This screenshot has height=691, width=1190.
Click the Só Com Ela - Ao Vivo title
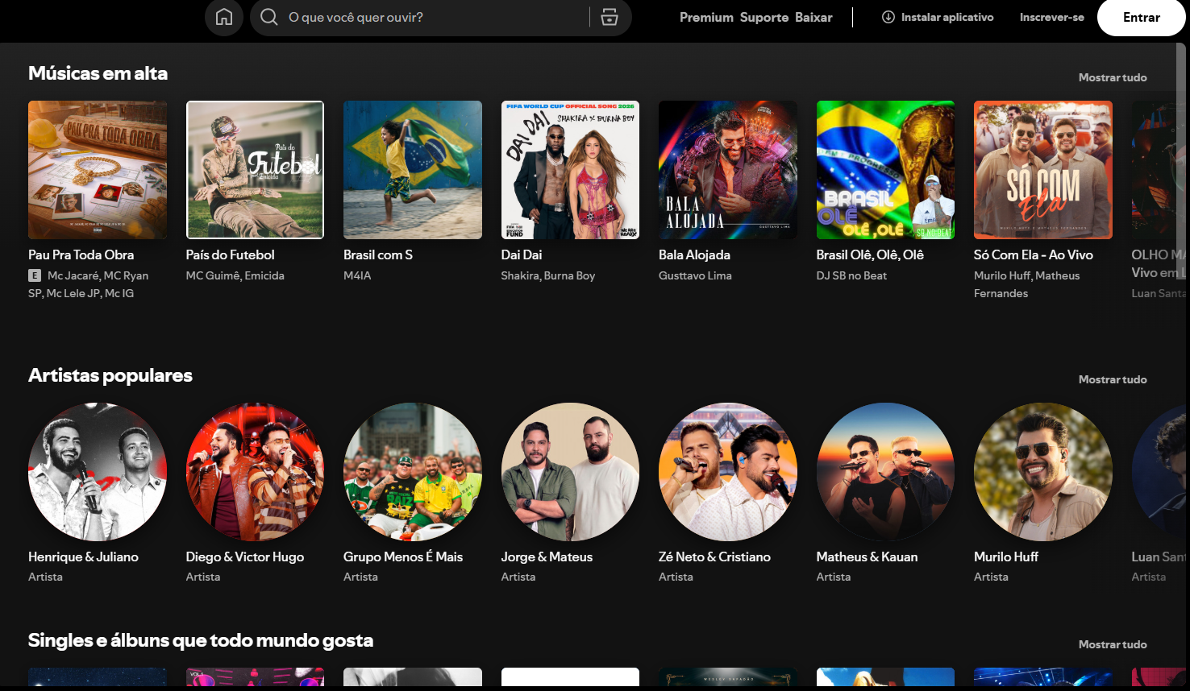(x=1034, y=254)
